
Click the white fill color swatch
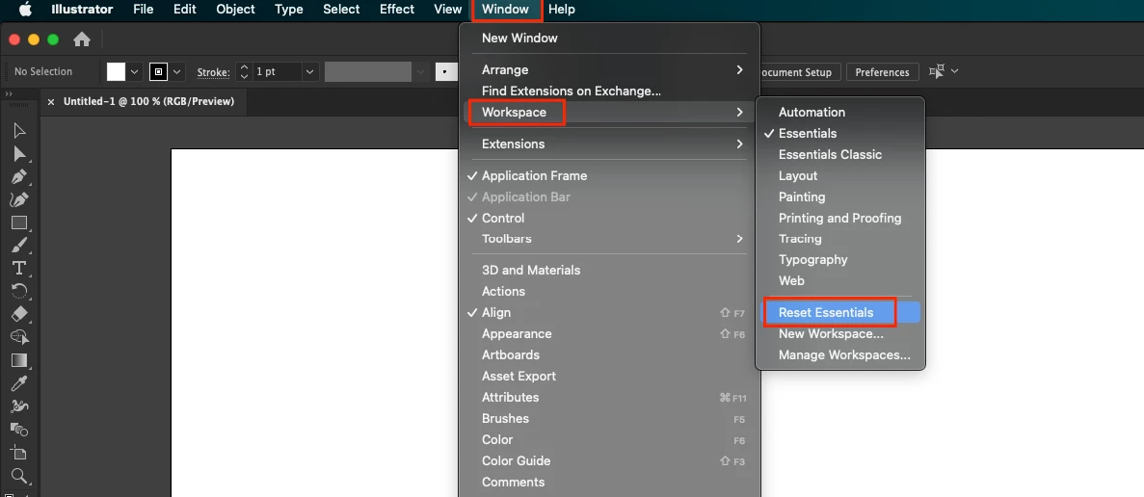pyautogui.click(x=117, y=71)
